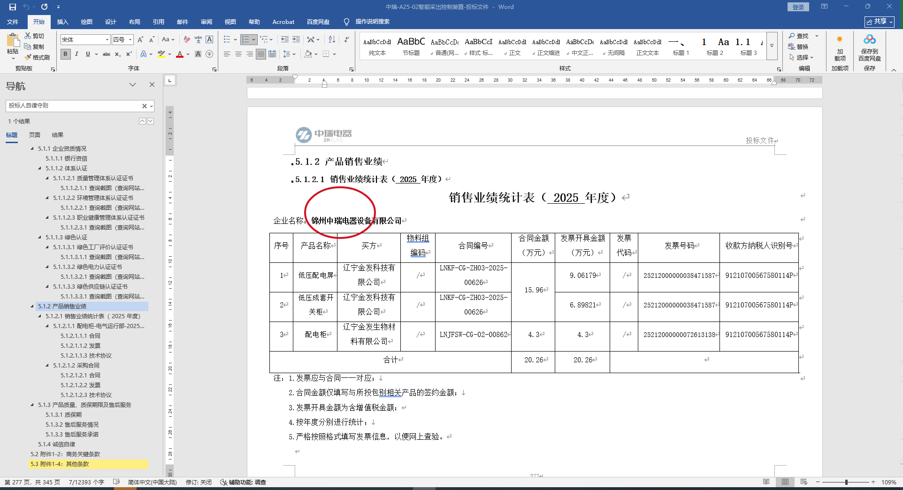Collapse the 5.1.1.3 绿色认证 tree node
This screenshot has height=490, width=903.
[x=40, y=237]
